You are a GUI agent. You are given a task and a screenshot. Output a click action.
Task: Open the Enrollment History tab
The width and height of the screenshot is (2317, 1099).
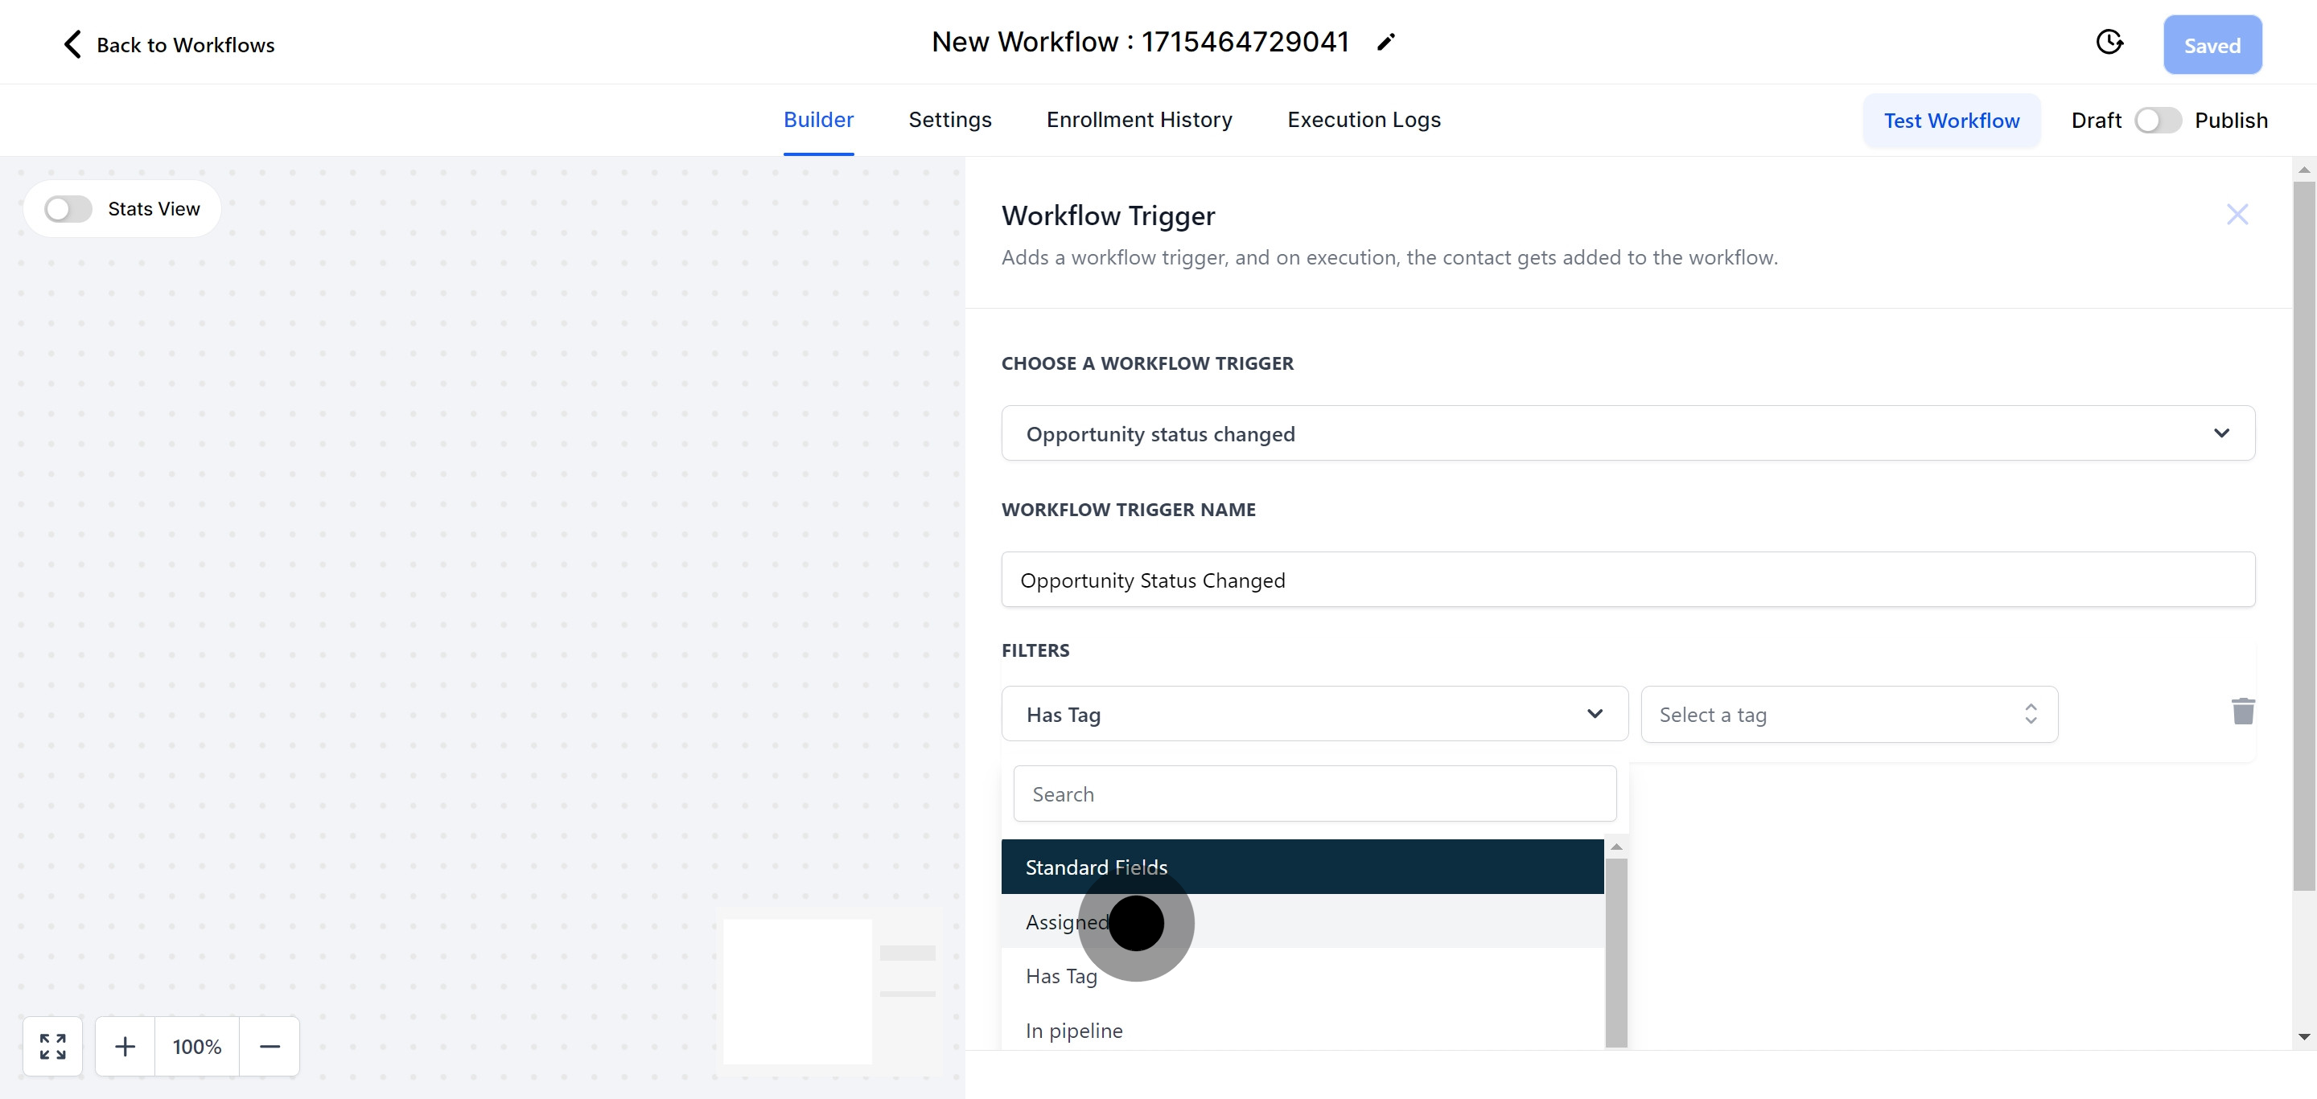click(x=1138, y=120)
